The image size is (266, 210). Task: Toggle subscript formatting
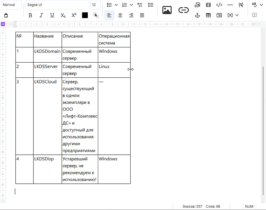click(x=63, y=15)
